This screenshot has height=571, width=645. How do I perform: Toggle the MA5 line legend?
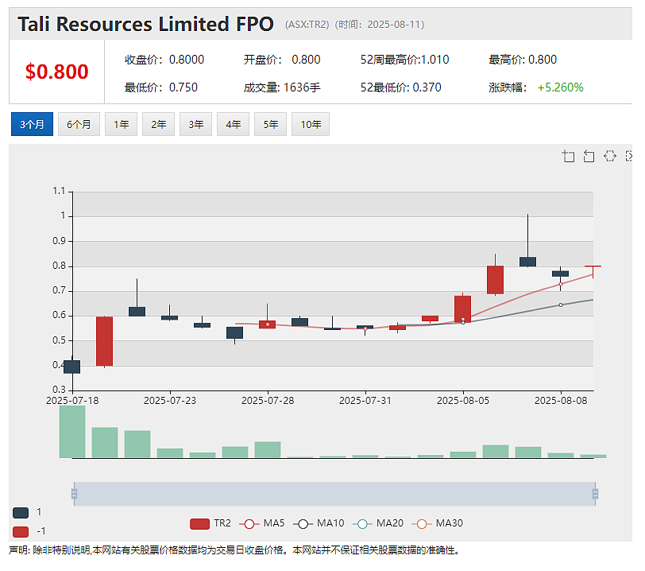pyautogui.click(x=262, y=523)
